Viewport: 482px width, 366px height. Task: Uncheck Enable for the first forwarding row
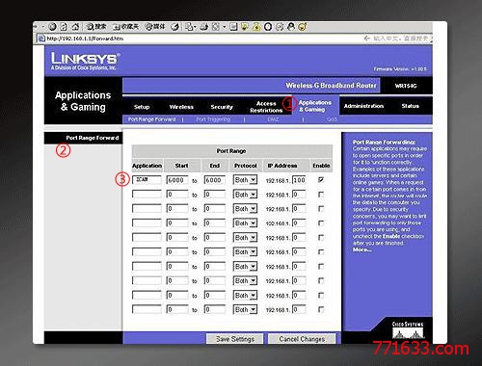click(x=321, y=180)
